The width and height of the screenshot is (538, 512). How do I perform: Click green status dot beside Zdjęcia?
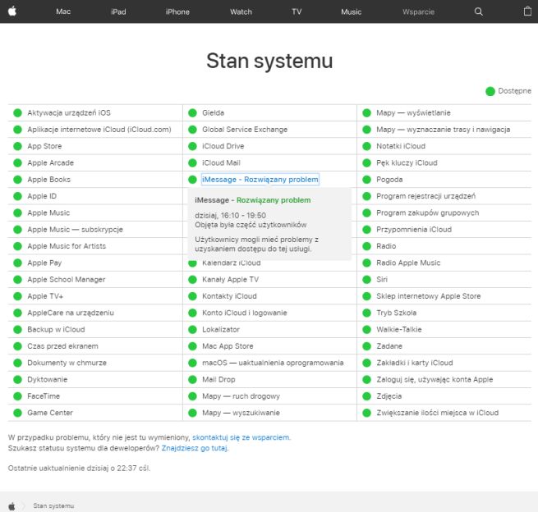[x=367, y=396]
